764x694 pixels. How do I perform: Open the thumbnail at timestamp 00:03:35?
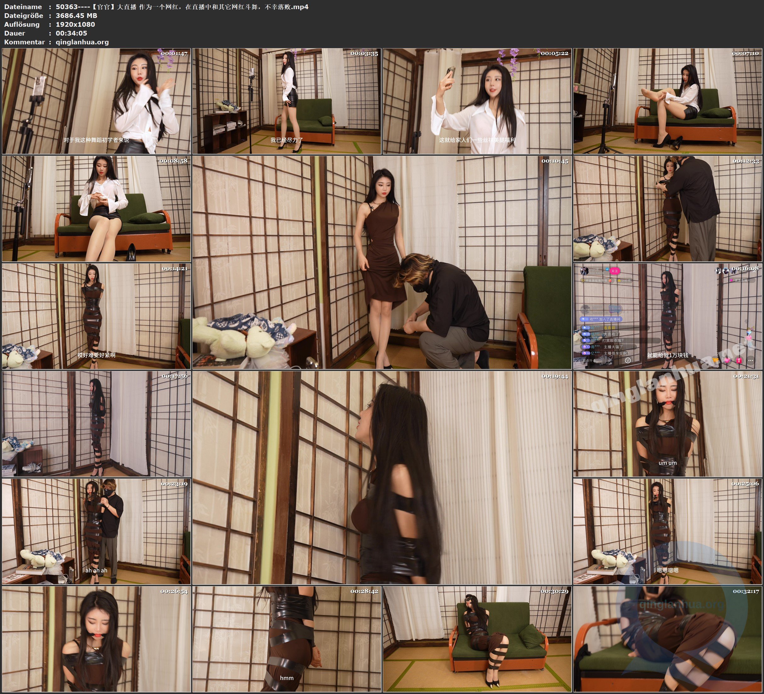286,101
